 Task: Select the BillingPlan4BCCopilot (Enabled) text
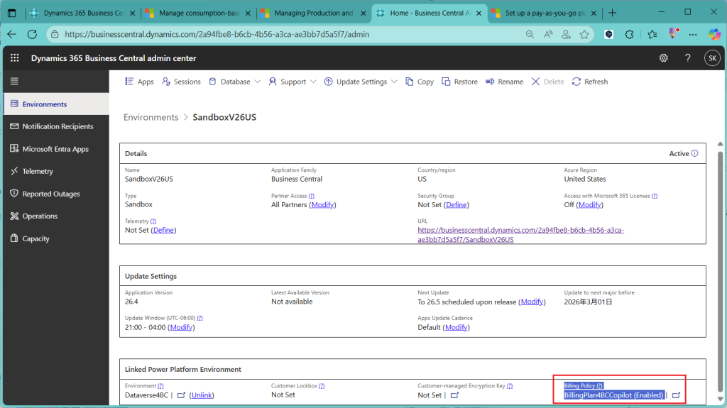(x=614, y=395)
